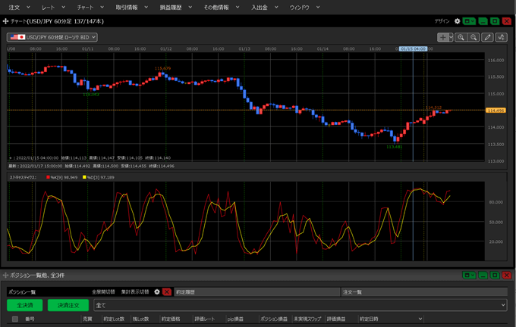Click the red X in position list toolbar
This screenshot has height=327, width=516.
tap(167, 291)
